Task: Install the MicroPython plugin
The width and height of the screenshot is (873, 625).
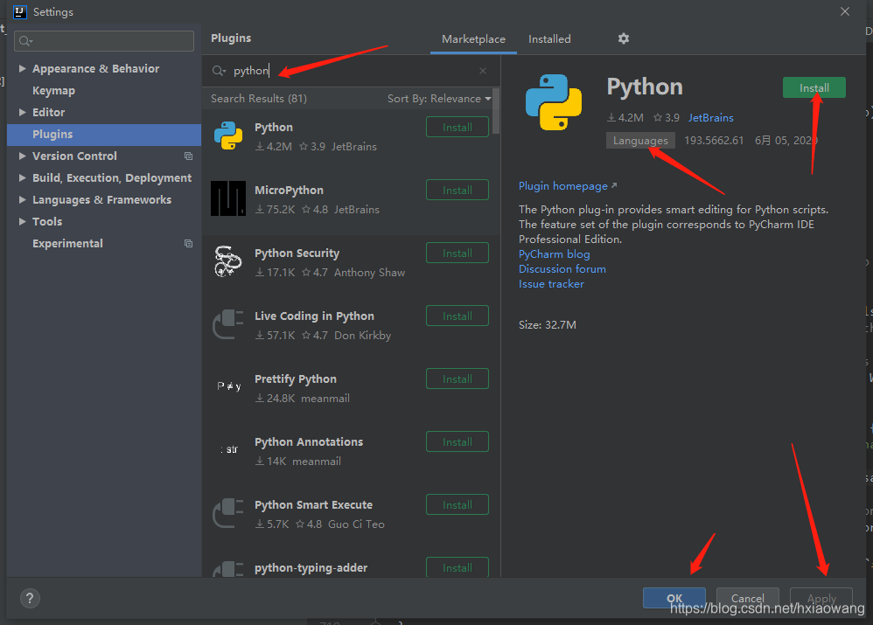Action: pos(457,190)
